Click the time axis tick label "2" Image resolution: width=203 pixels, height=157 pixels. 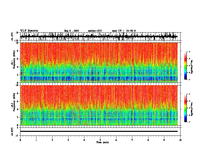coord(52,140)
